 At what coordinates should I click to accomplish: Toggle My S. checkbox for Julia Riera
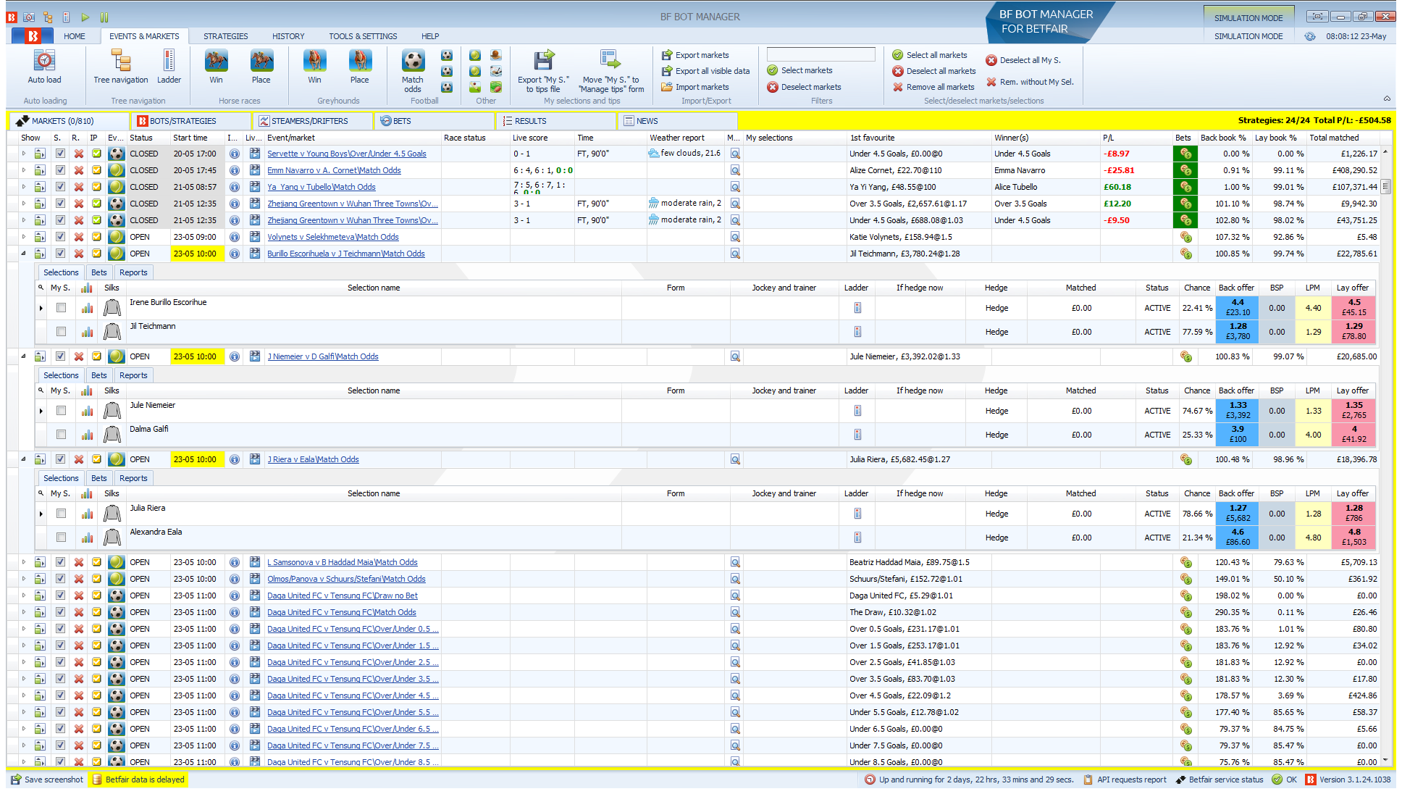click(x=61, y=514)
